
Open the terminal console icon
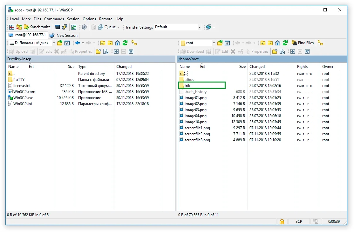[57, 27]
